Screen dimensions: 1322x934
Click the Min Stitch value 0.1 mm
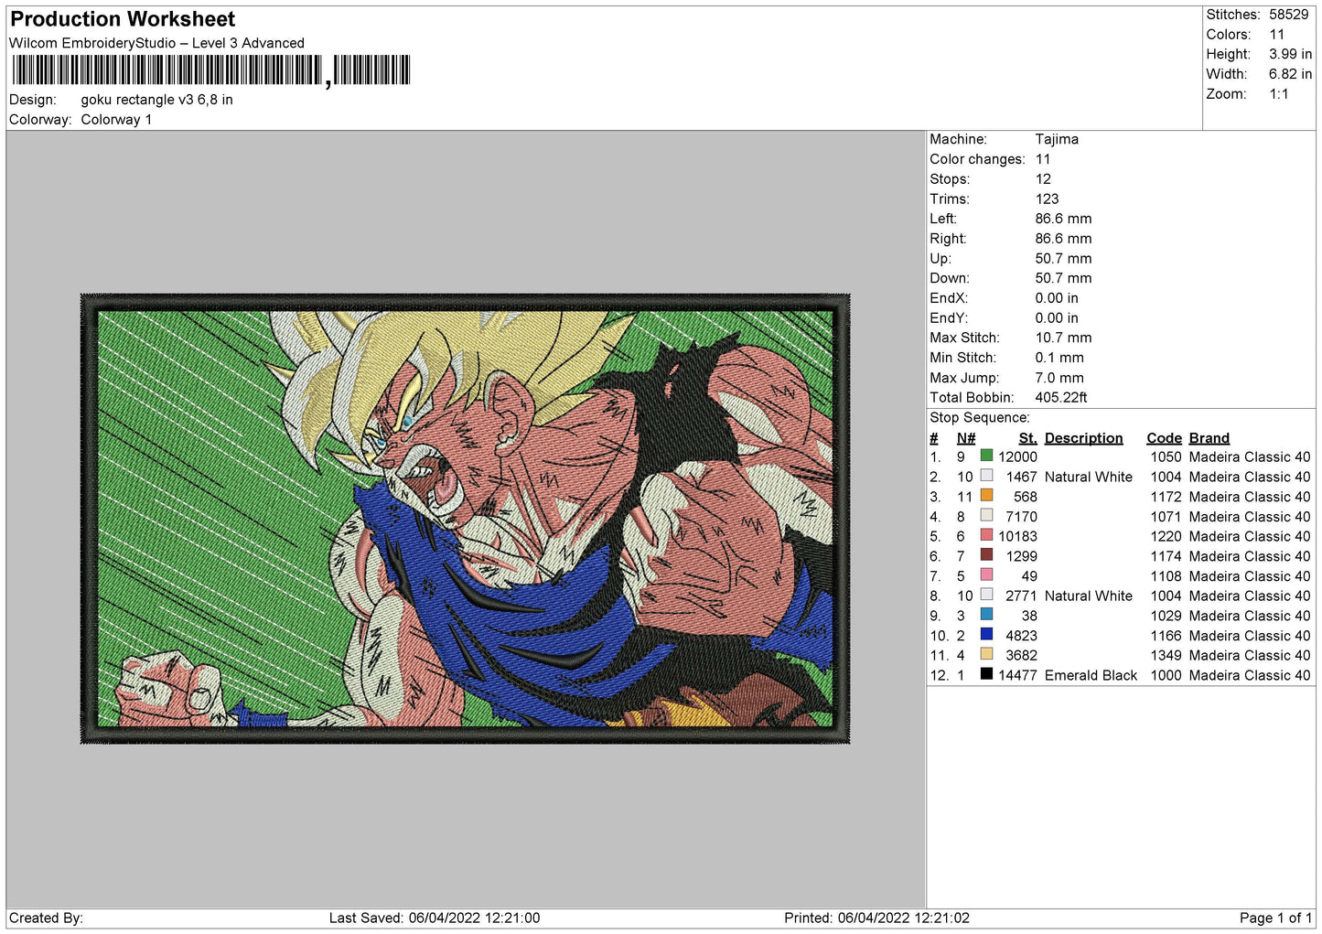[x=1059, y=359]
